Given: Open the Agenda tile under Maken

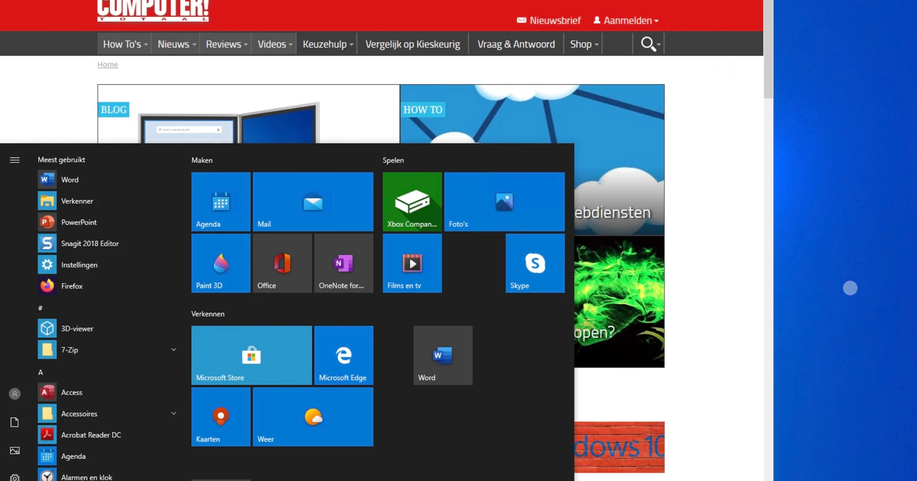Looking at the screenshot, I should click(x=221, y=202).
